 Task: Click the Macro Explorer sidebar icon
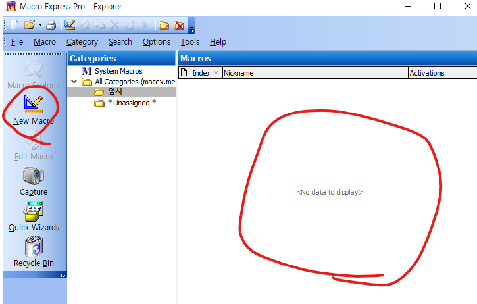(x=34, y=75)
